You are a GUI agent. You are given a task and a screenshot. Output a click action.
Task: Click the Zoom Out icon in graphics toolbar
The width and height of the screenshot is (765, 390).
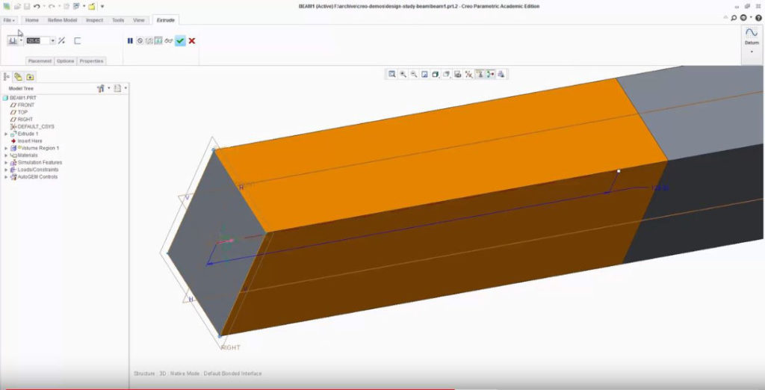point(414,74)
